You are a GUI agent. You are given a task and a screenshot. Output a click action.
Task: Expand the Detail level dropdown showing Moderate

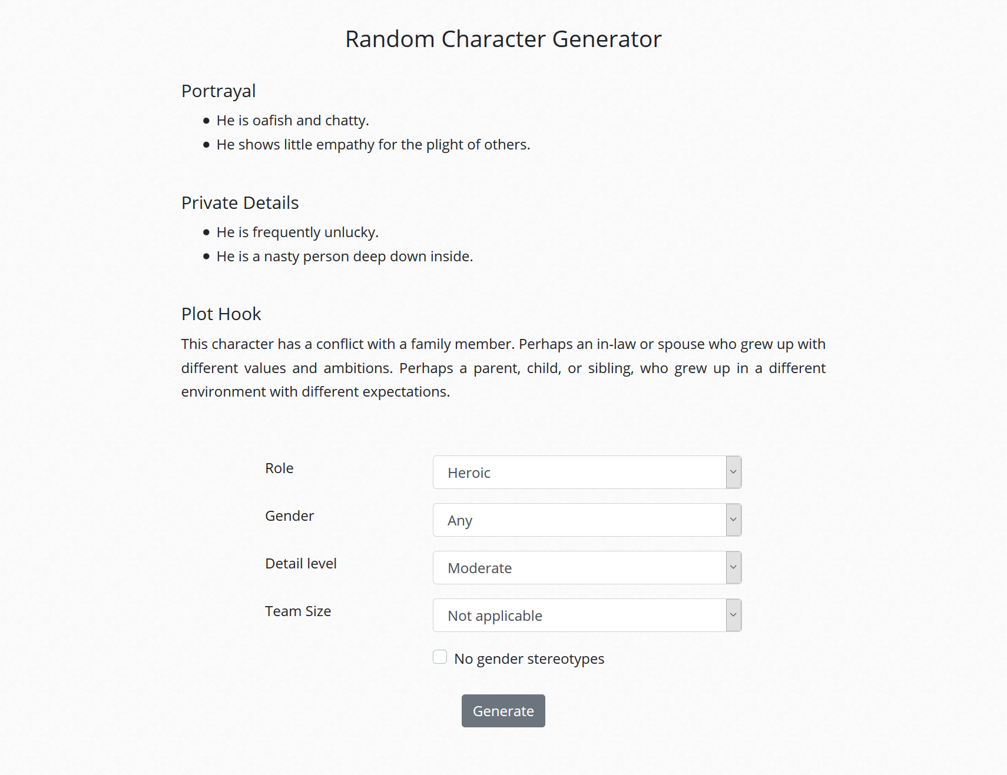click(579, 568)
